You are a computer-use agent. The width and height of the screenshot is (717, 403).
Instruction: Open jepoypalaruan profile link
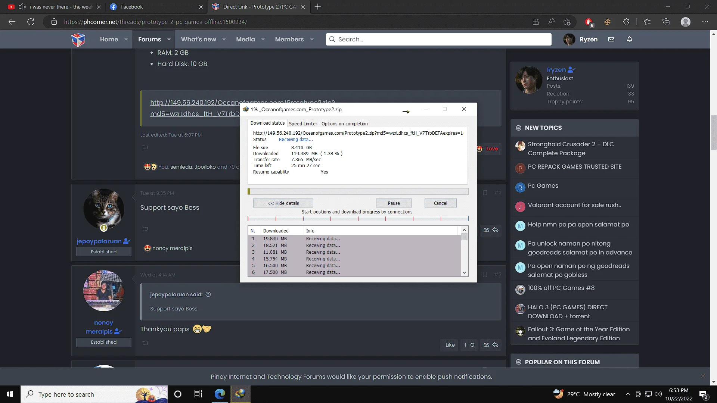[99, 241]
